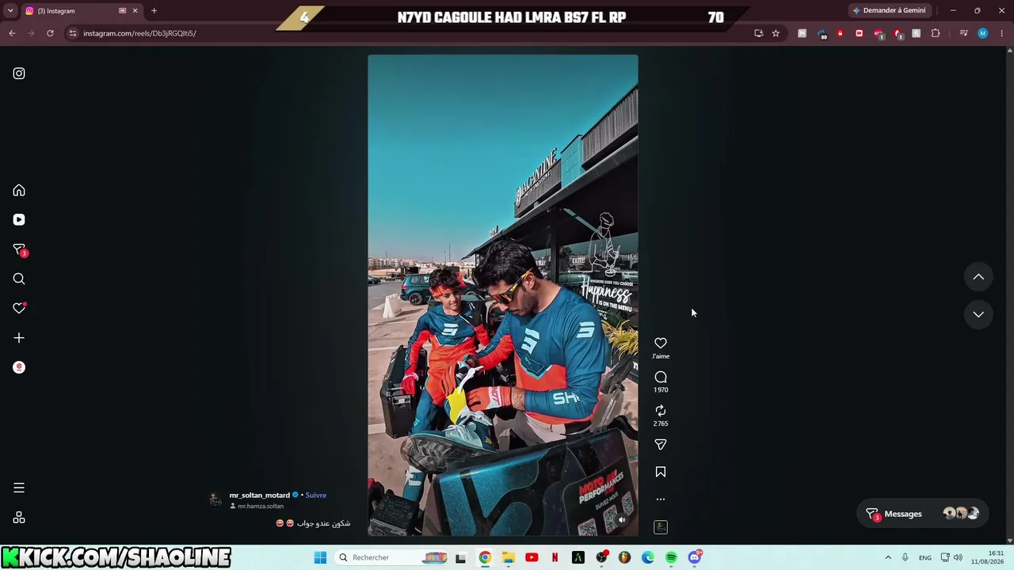
Task: Click the taskbar Rechercher search box
Action: pyautogui.click(x=392, y=557)
